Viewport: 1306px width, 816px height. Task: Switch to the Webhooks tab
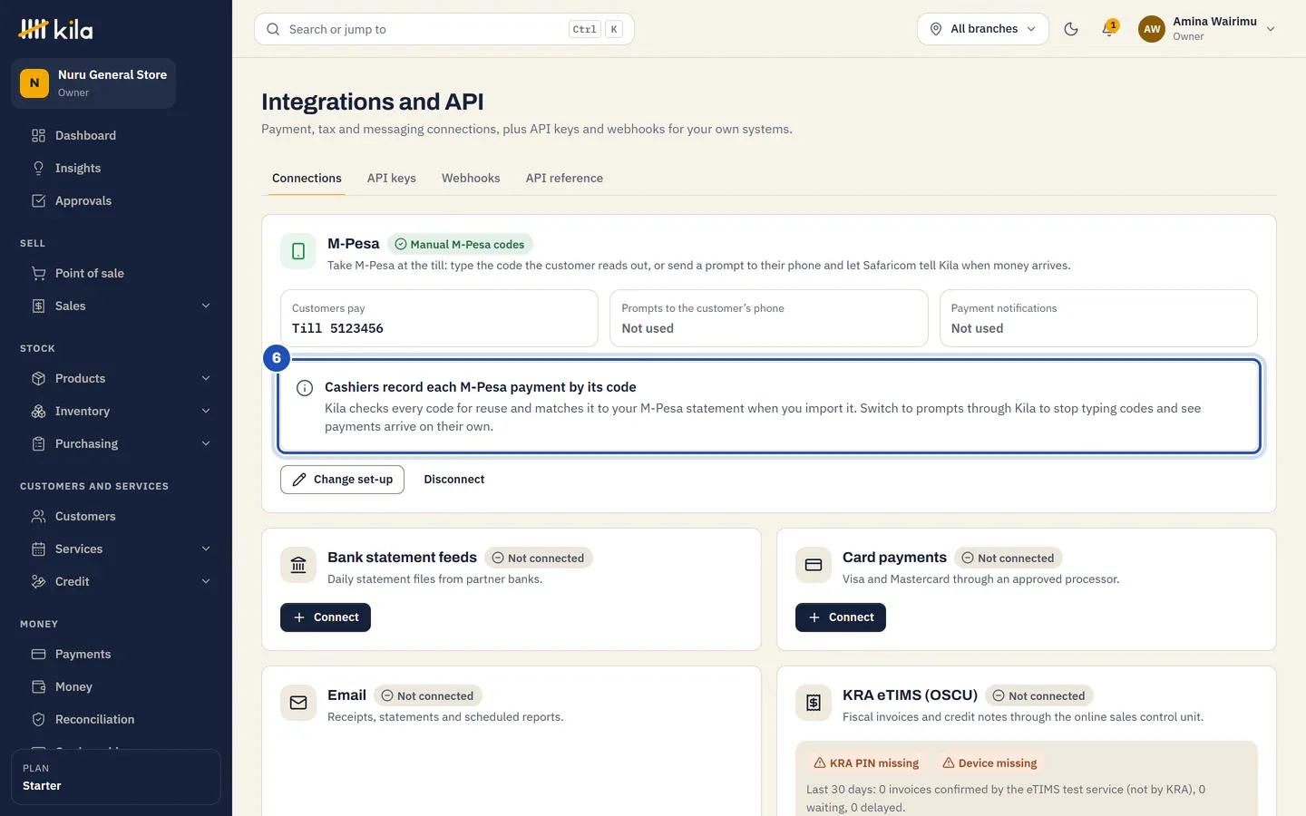point(471,178)
